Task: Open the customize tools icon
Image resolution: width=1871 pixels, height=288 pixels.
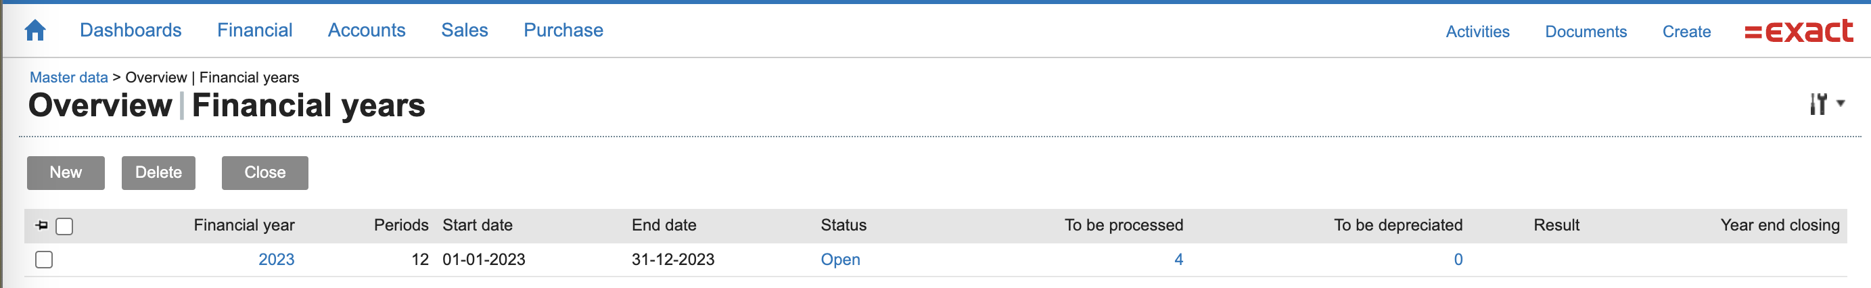Action: pyautogui.click(x=1818, y=103)
